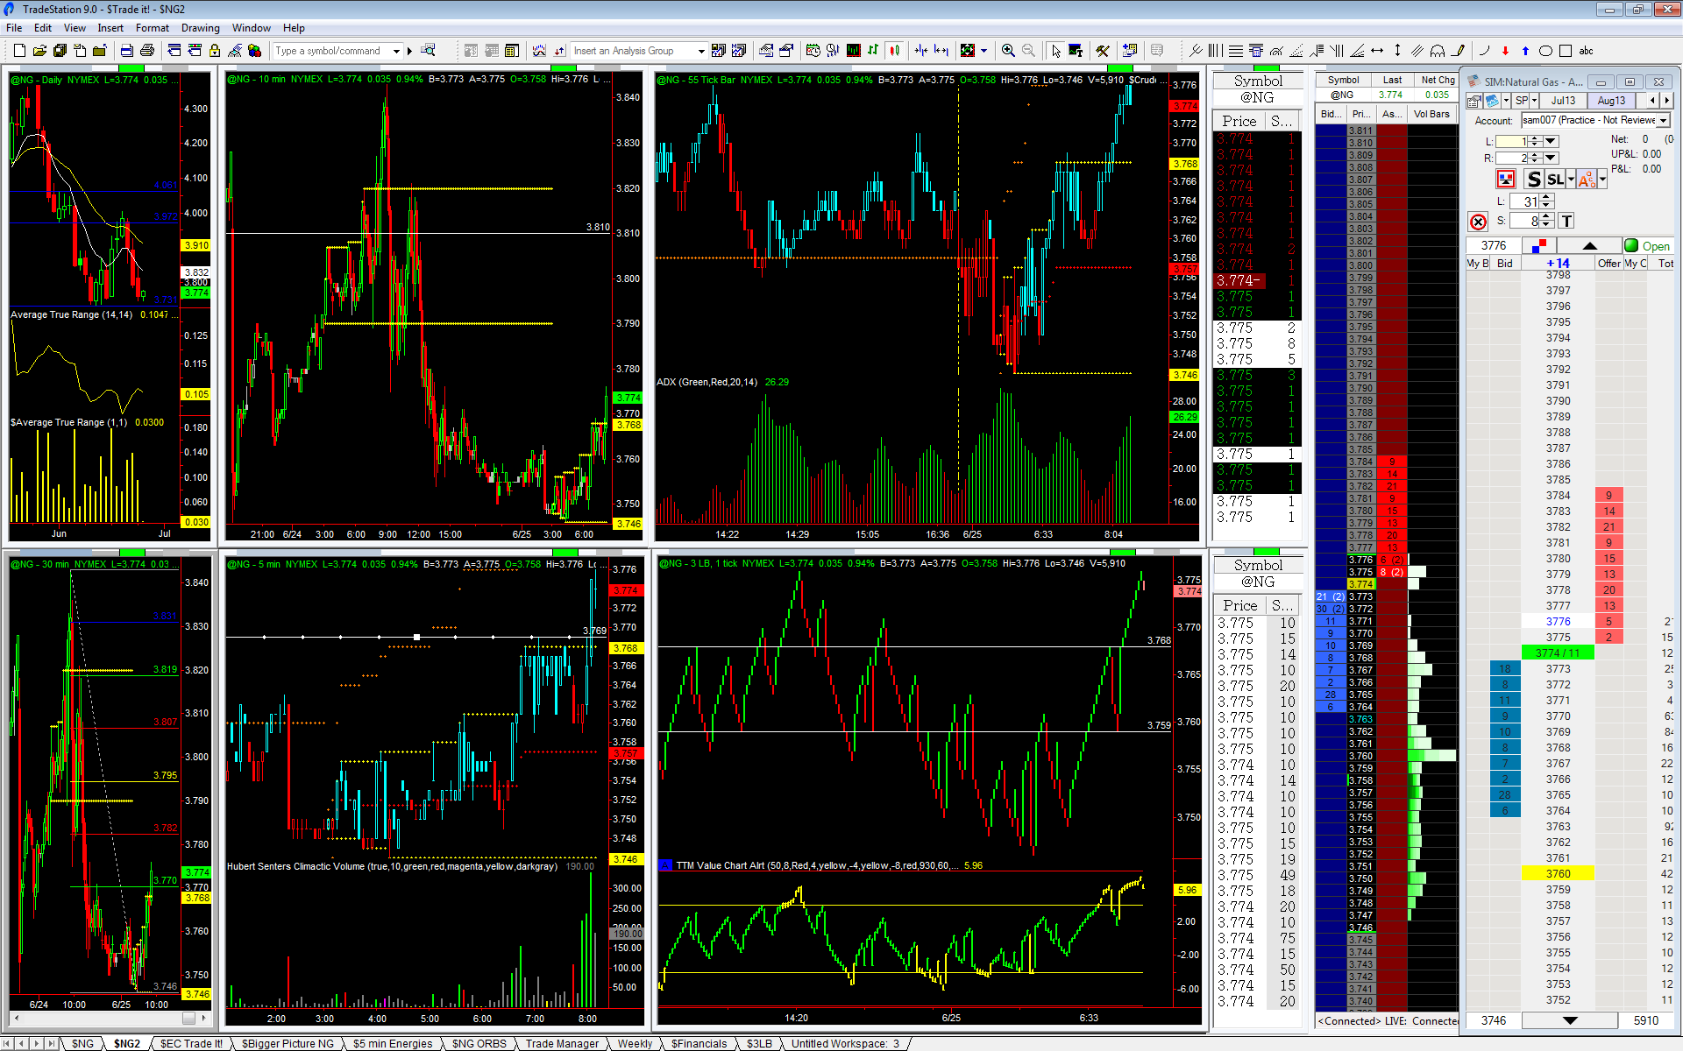Select the Rectangle drawing tool
The image size is (1683, 1051).
click(x=1566, y=51)
